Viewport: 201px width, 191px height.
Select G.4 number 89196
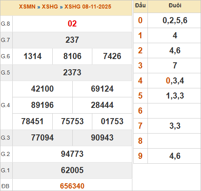click(x=42, y=105)
